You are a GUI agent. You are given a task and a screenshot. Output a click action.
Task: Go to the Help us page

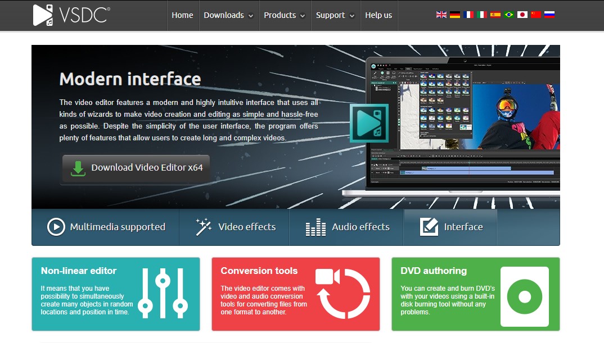(x=378, y=15)
